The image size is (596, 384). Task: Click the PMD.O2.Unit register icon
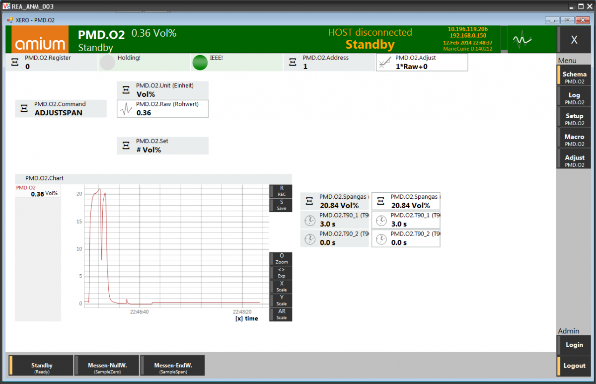point(126,90)
